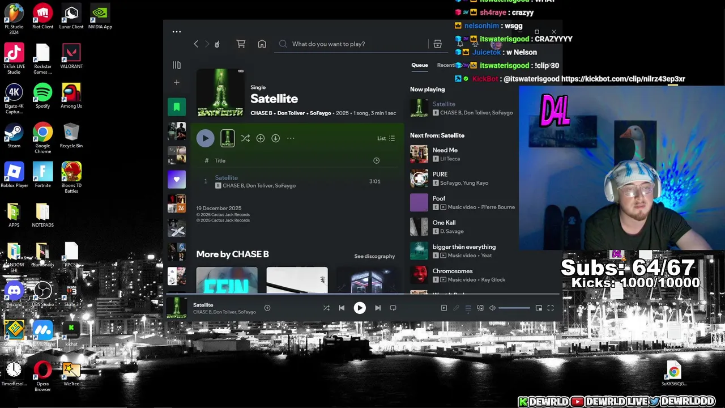Open the Recycle Bin
This screenshot has width=725, height=408.
71,135
